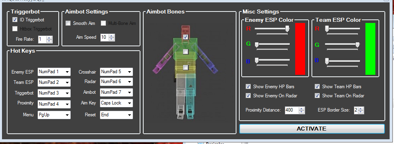Expand the Radar NumPad 6 dropdown
Screen dimensions: 394x144
click(116, 81)
